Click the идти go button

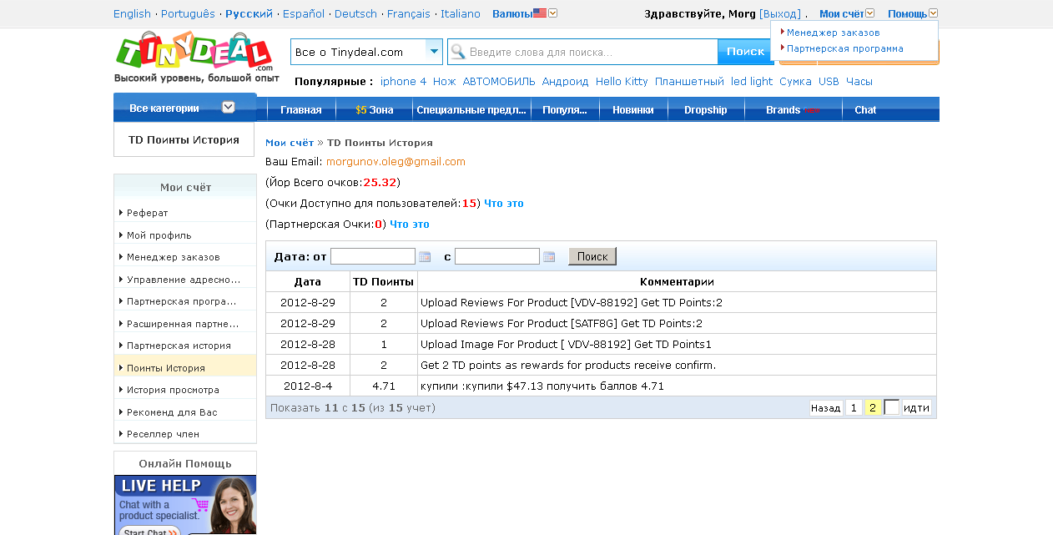(916, 408)
